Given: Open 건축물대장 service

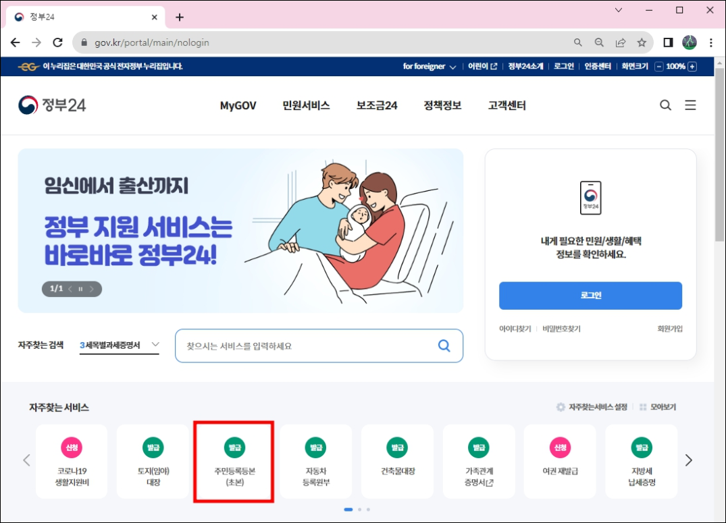Looking at the screenshot, I should pyautogui.click(x=397, y=462).
